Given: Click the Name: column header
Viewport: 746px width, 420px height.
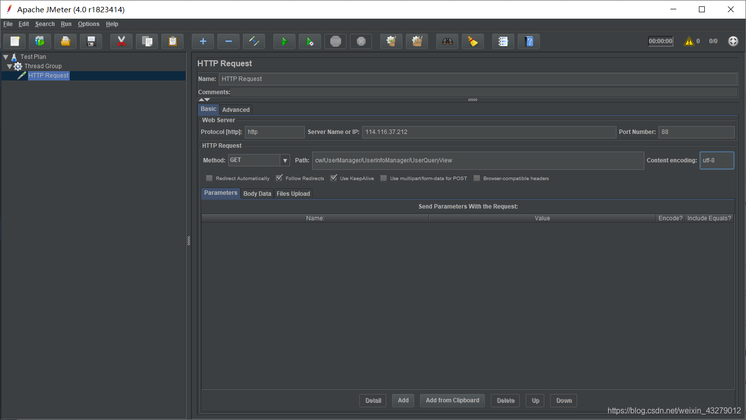Looking at the screenshot, I should (315, 218).
